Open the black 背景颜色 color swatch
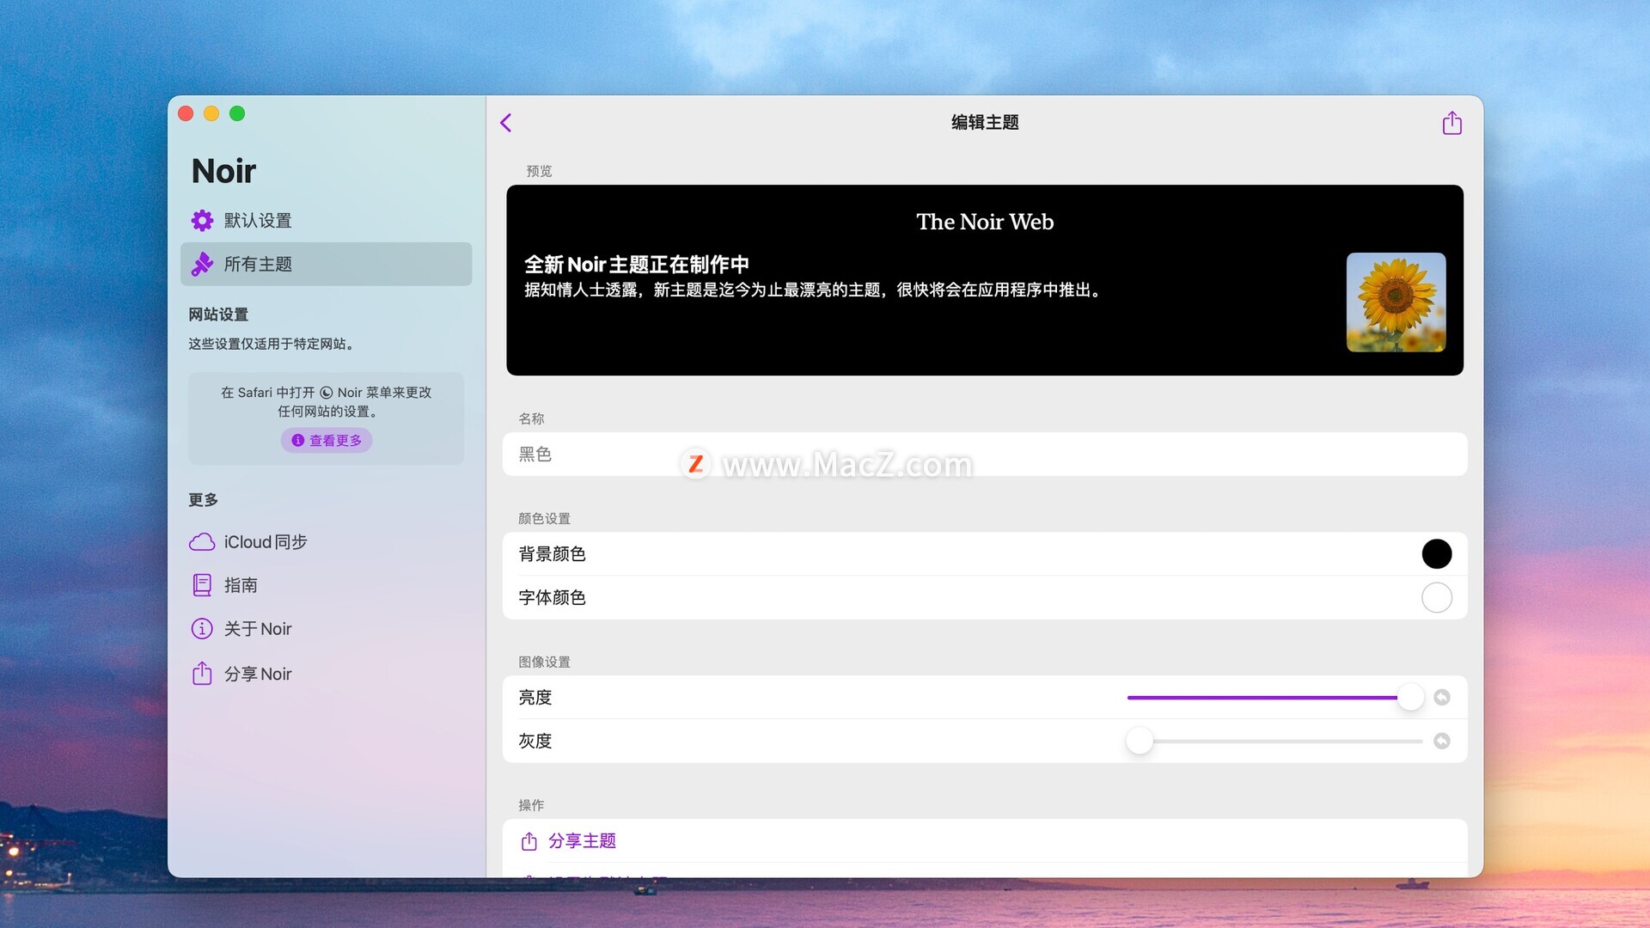This screenshot has width=1650, height=928. pos(1436,554)
